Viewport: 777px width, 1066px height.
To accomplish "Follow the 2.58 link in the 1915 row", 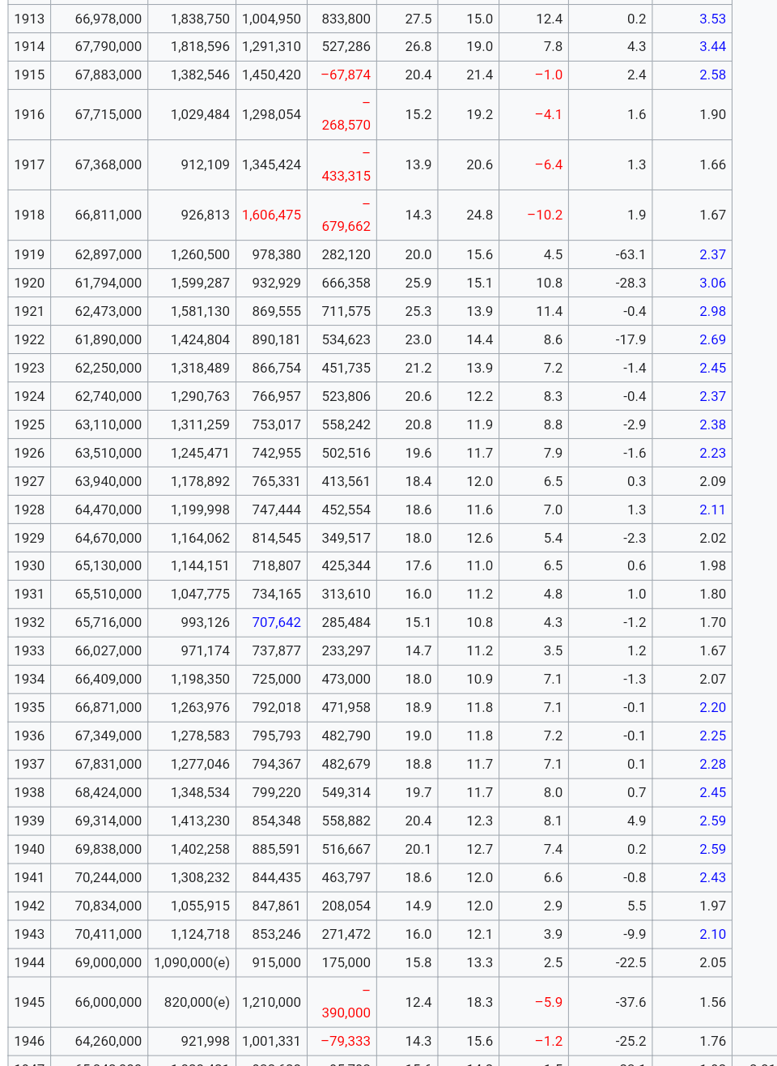I will coord(712,75).
